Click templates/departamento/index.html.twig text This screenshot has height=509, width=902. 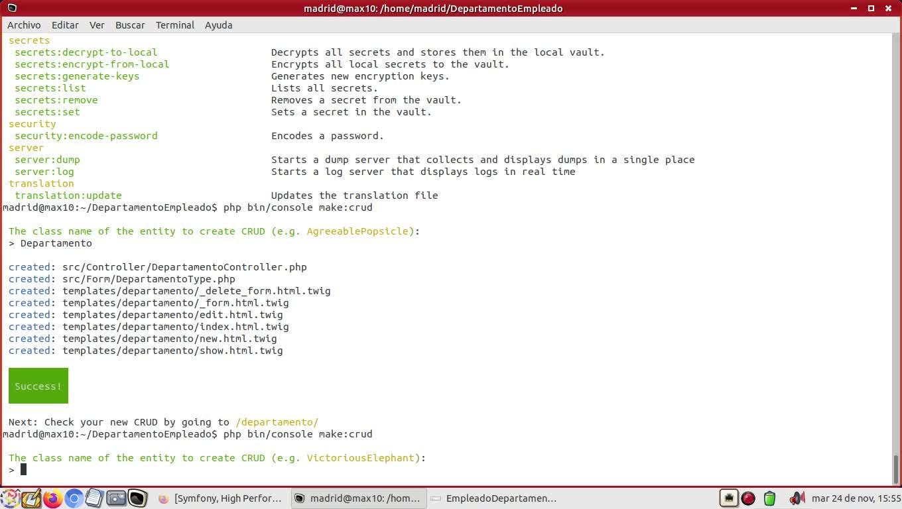click(x=176, y=327)
